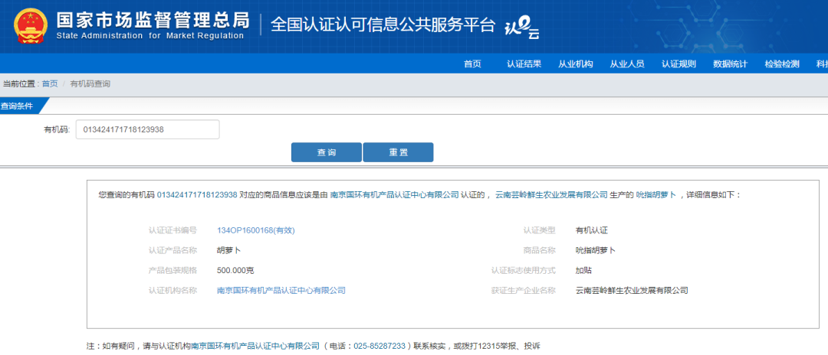Viewport: 828px width, 355px height.
Task: Click 南京国环有机产品认证中心有限公司 in result sentence
Action: click(x=395, y=195)
